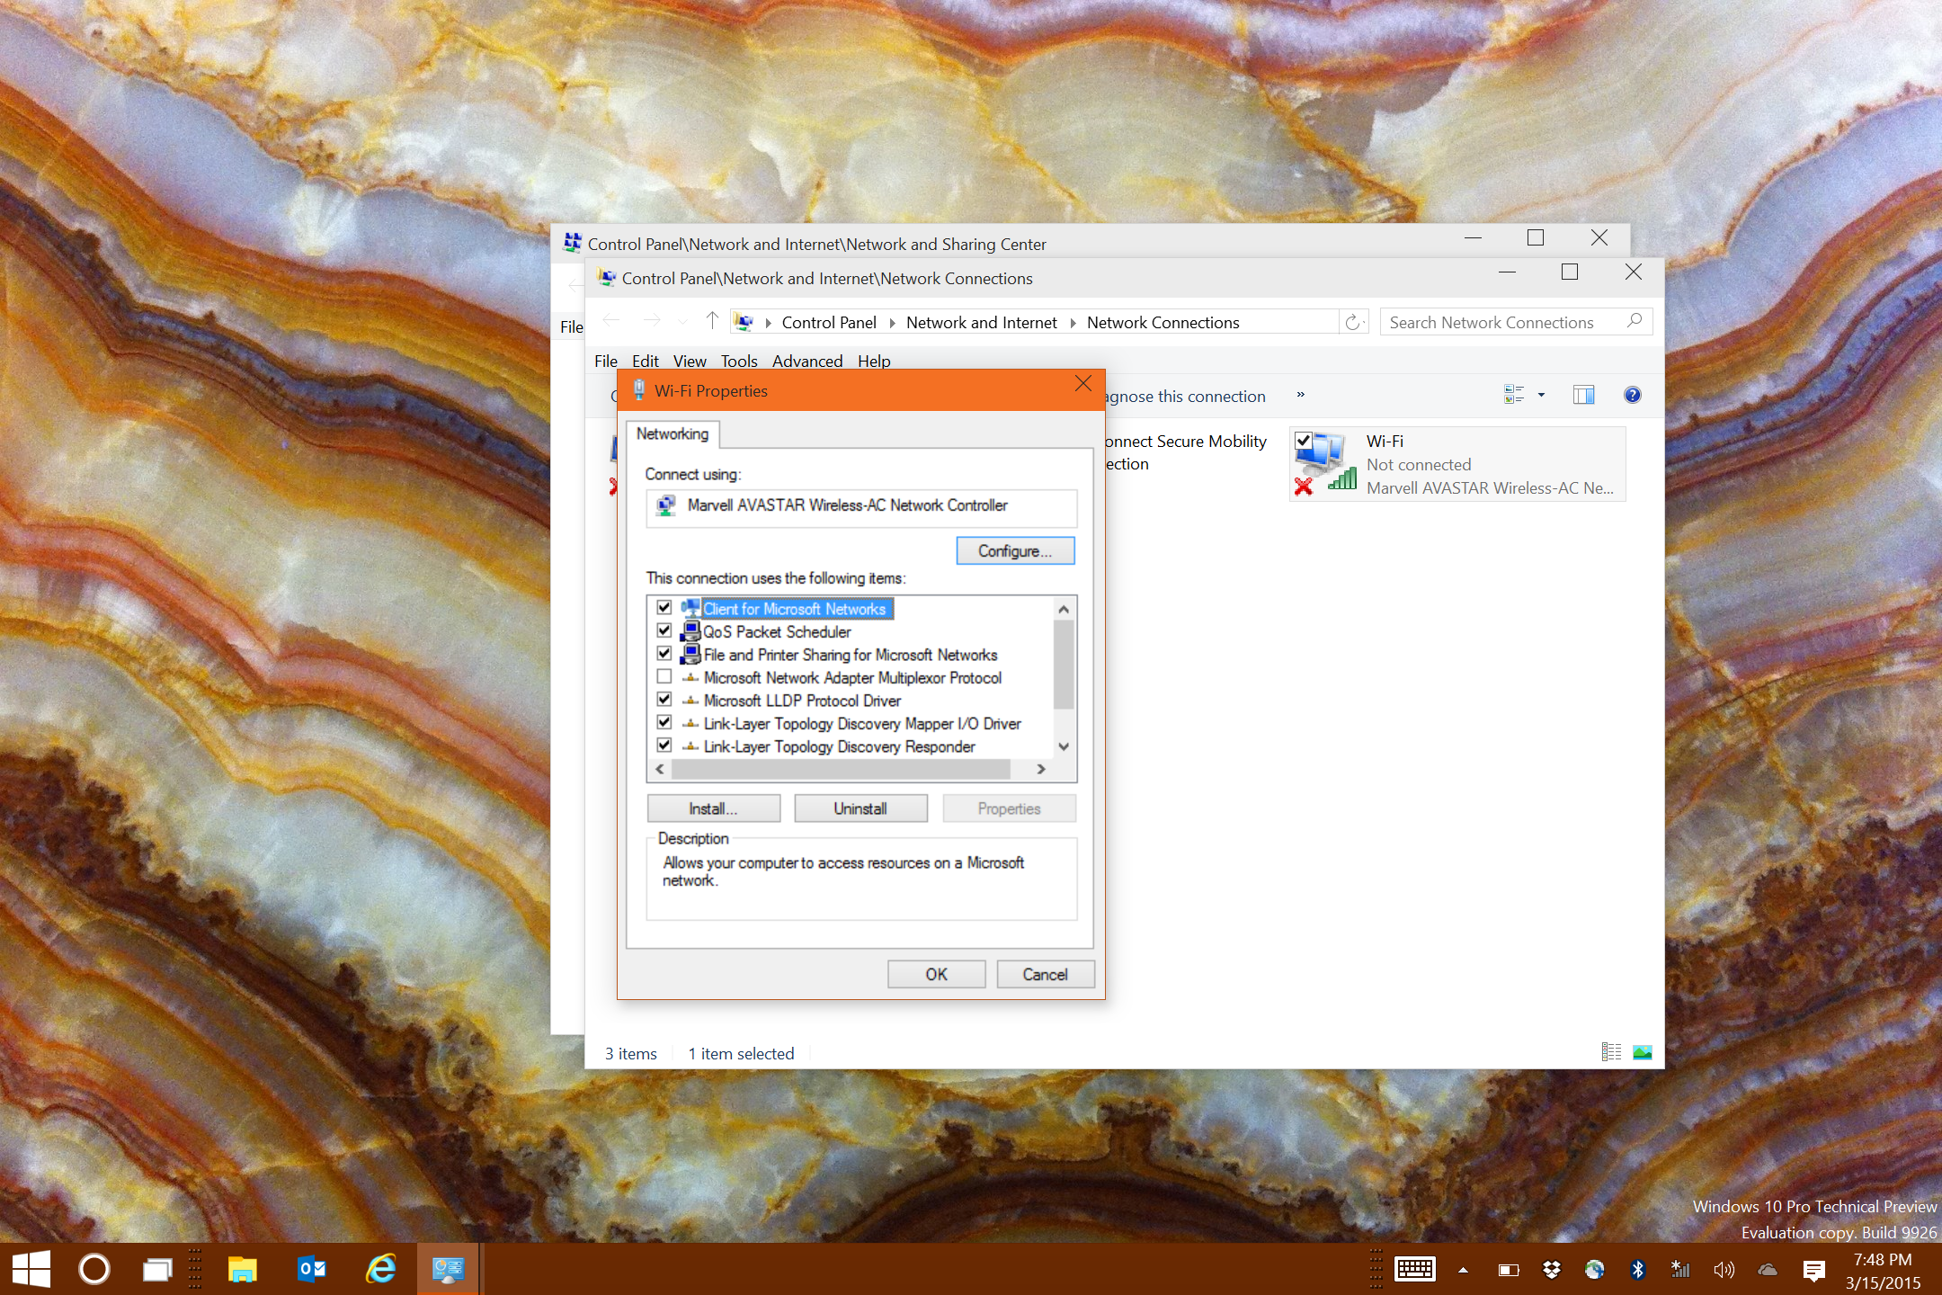Toggle the preview pane icon

(x=1584, y=395)
